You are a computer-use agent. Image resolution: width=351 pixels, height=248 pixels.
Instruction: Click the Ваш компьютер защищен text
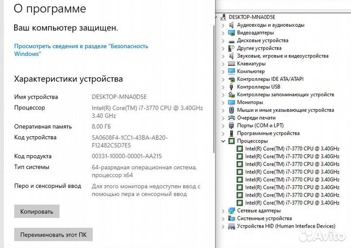coord(66,28)
